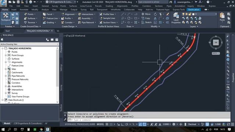This screenshot has width=235, height=132.
Task: Click the Save icon in quick access toolbar
Action: point(18,2)
